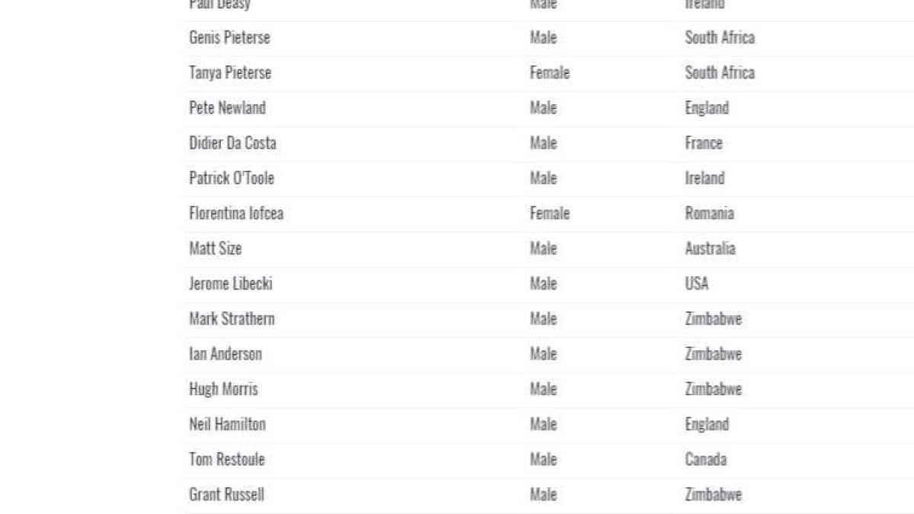
Task: Select Florentina Iofcea's name
Action: click(x=236, y=213)
